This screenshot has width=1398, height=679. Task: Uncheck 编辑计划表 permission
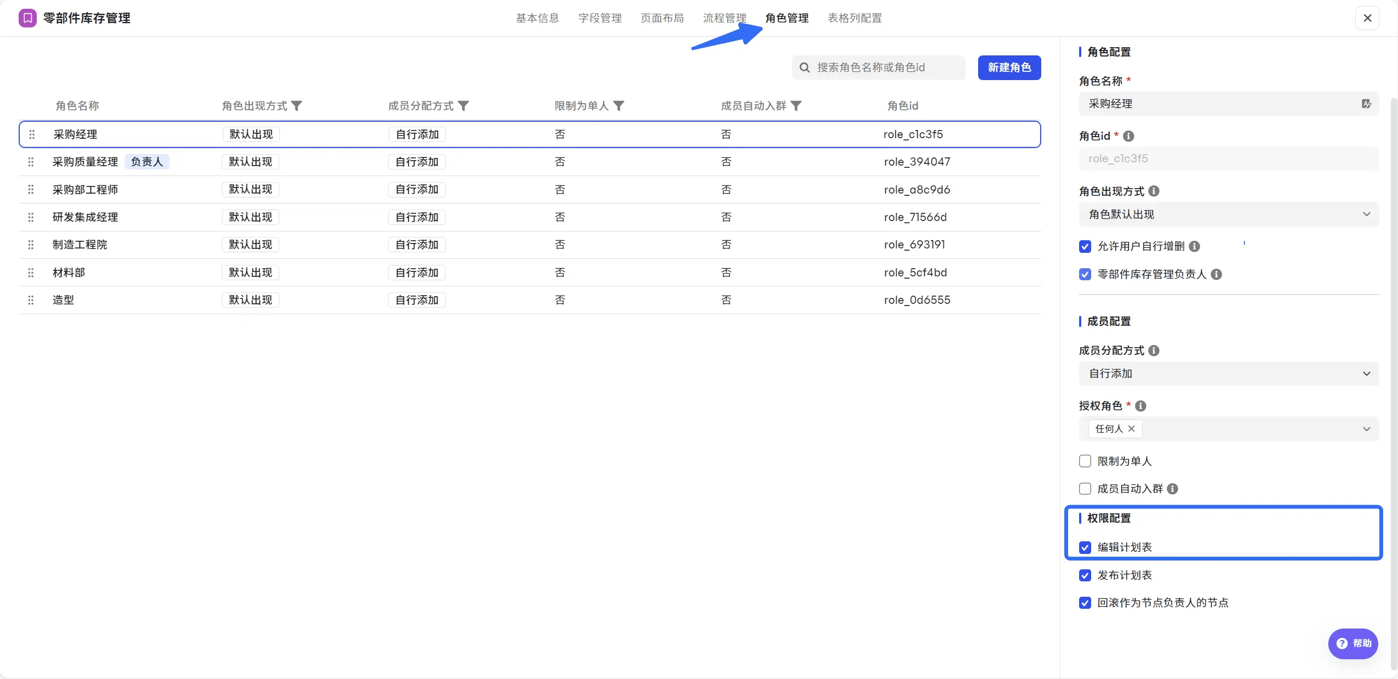[x=1085, y=547]
